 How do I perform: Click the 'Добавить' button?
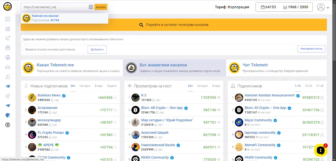click(97, 50)
